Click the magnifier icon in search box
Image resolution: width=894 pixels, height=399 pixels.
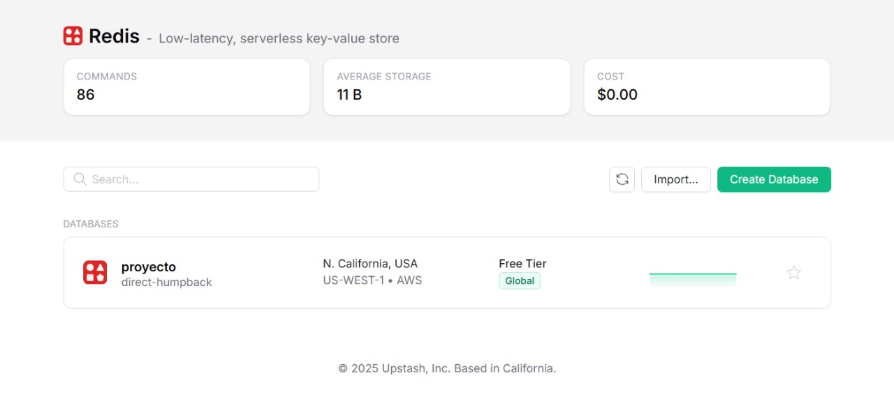click(80, 179)
